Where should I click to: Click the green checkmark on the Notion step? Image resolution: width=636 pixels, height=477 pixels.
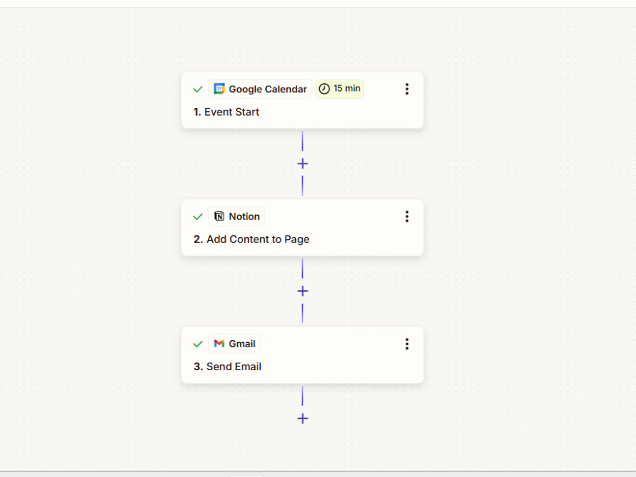[198, 217]
